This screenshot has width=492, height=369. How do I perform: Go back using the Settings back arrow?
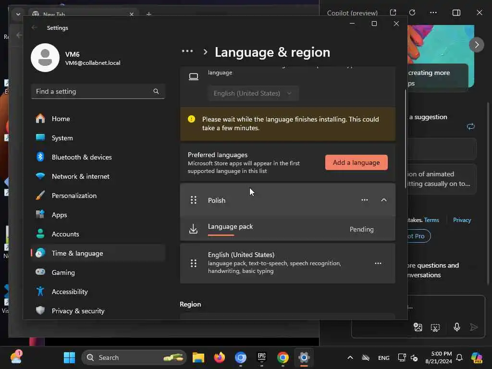click(35, 27)
